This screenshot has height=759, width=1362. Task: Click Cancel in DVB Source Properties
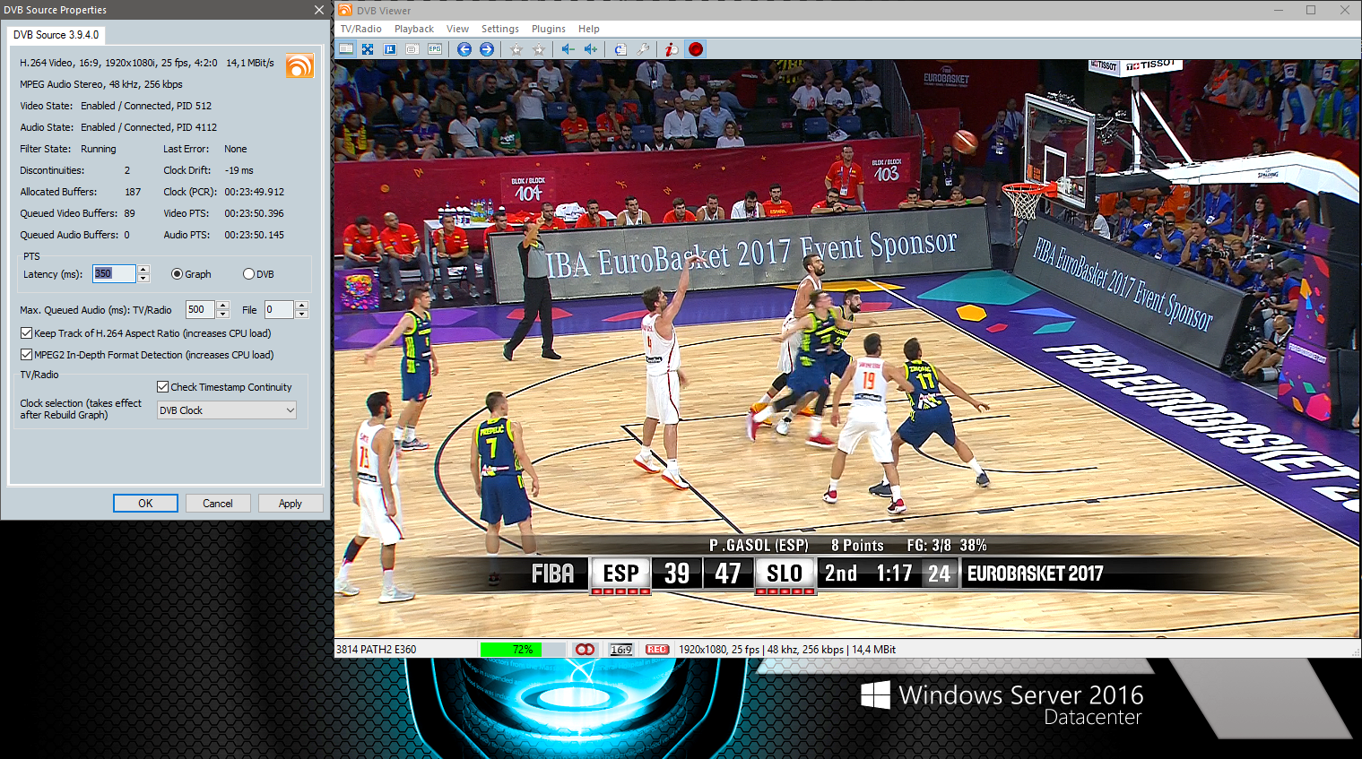point(218,504)
